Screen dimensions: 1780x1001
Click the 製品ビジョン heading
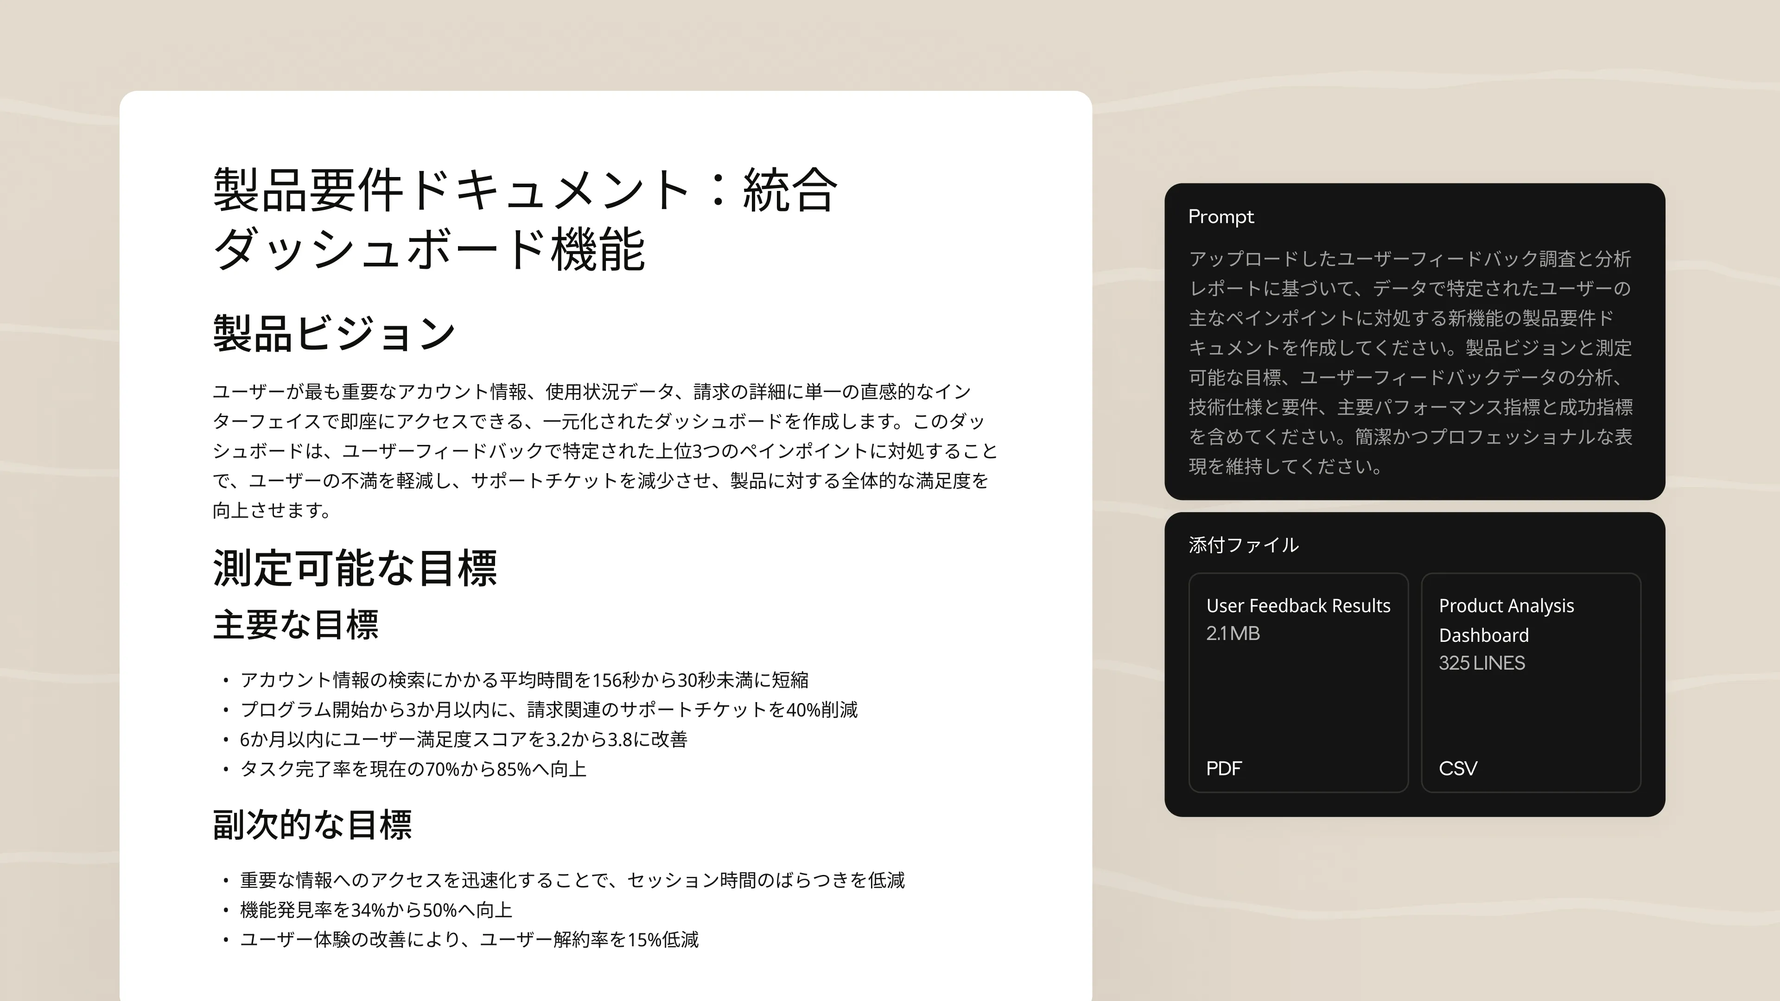tap(334, 333)
